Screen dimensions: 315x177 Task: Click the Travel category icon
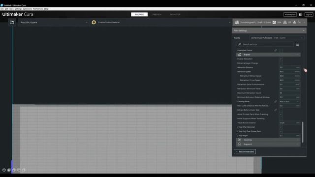[239, 55]
